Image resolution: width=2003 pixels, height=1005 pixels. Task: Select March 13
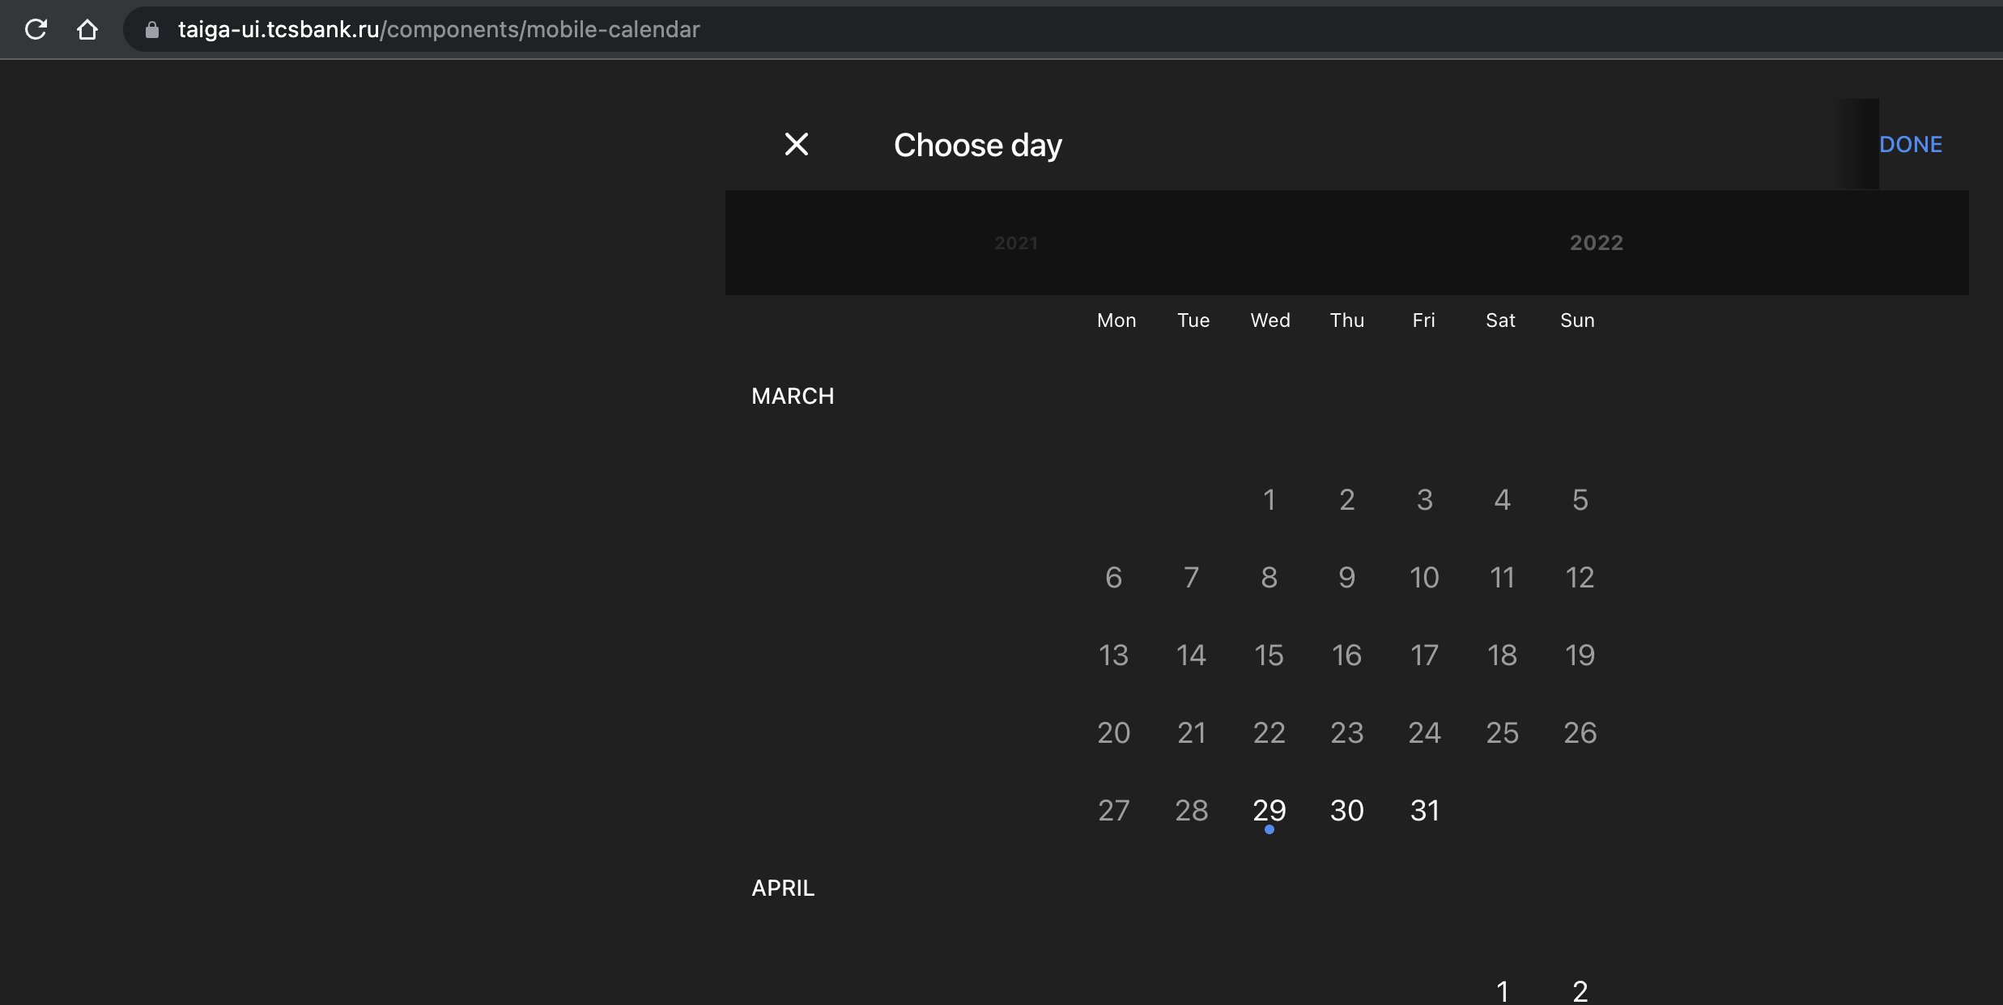pos(1113,655)
